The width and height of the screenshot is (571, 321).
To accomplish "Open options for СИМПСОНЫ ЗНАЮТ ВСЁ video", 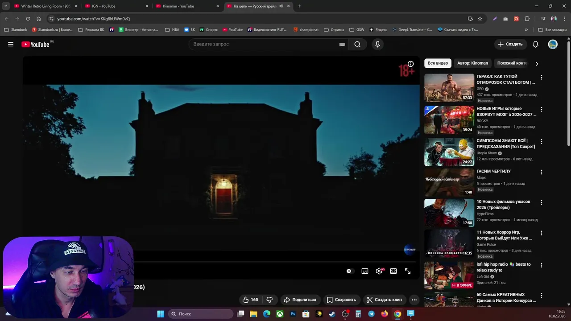I will 542,141.
